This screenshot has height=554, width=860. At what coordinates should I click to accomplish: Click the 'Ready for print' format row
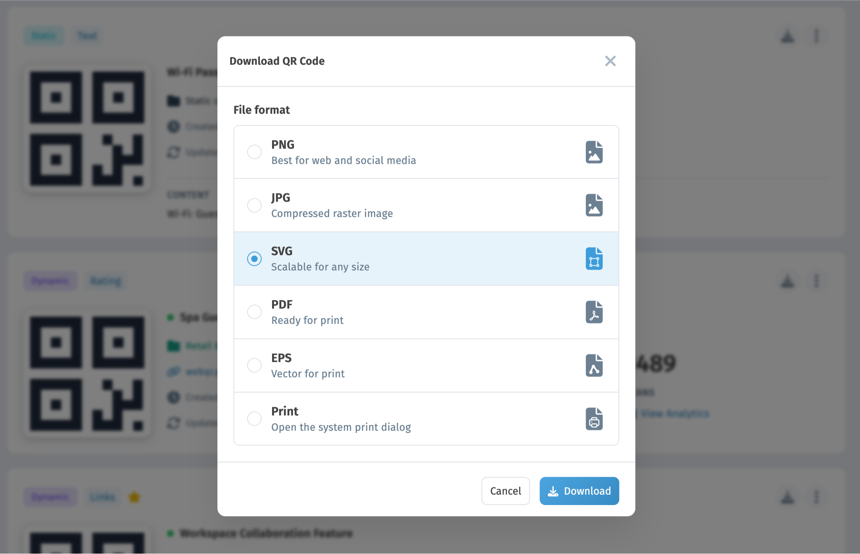coord(426,312)
